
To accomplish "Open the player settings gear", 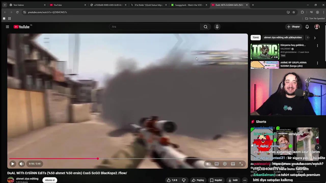I will (225, 164).
